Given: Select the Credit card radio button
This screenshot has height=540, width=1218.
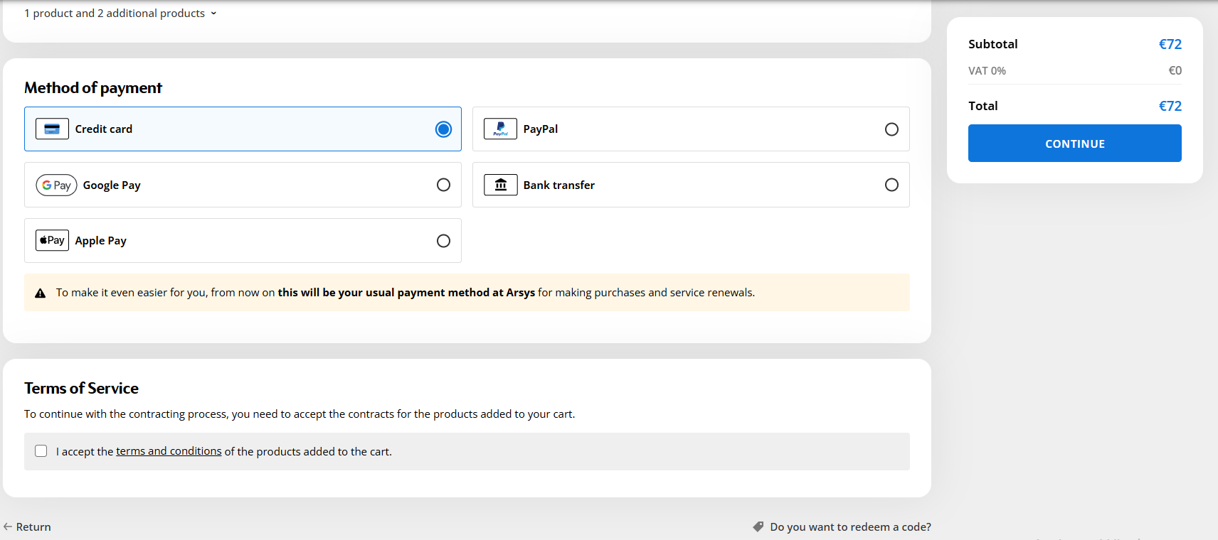Looking at the screenshot, I should coord(443,129).
